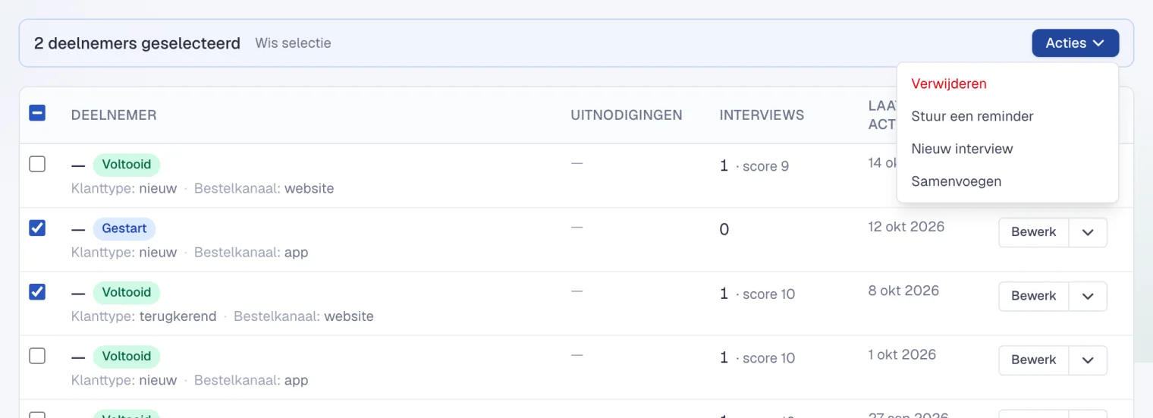Click 'Bestelkanaal: app' in Gestart row
This screenshot has height=418, width=1153.
tap(251, 253)
